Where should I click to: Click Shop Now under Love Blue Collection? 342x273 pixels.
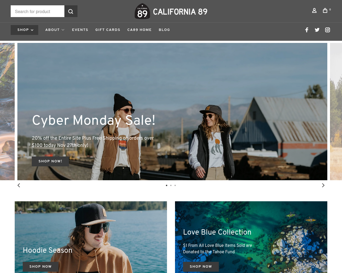click(x=201, y=267)
